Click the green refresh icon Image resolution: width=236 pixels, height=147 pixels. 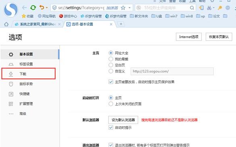[x=33, y=8]
